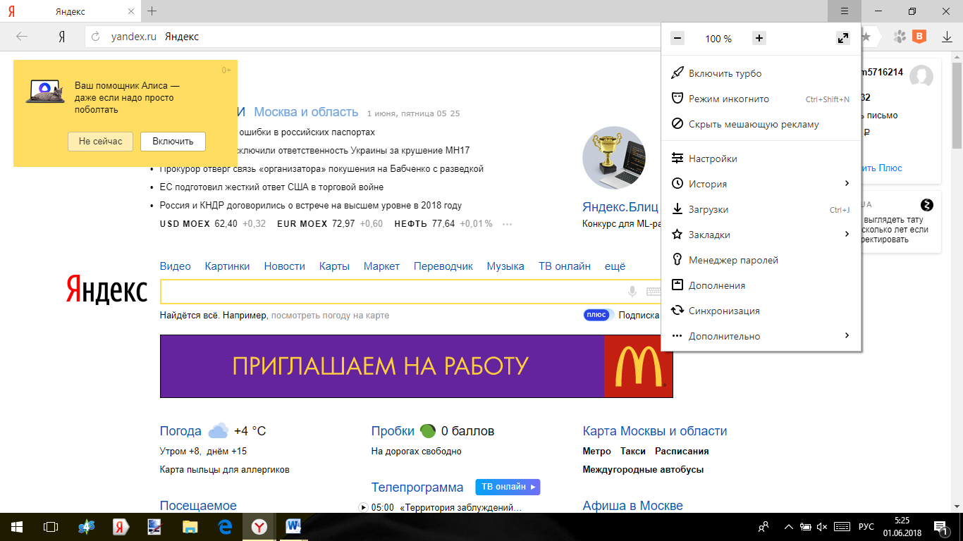This screenshot has width=963, height=541.
Task: Click the microphone icon in search box
Action: point(632,292)
